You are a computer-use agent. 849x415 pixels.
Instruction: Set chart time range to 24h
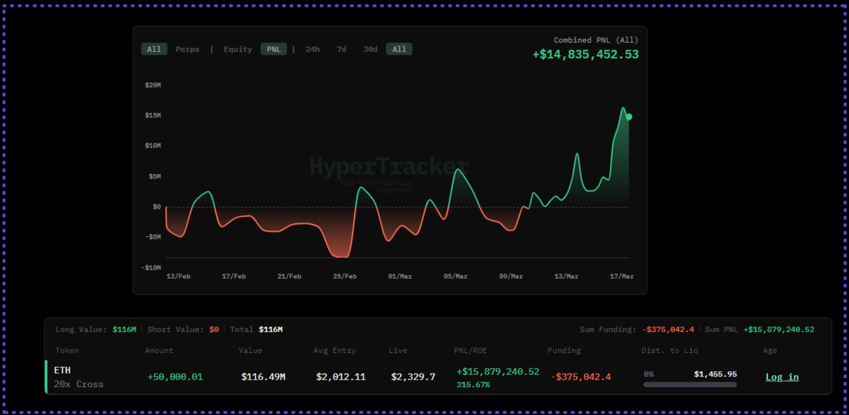[313, 49]
